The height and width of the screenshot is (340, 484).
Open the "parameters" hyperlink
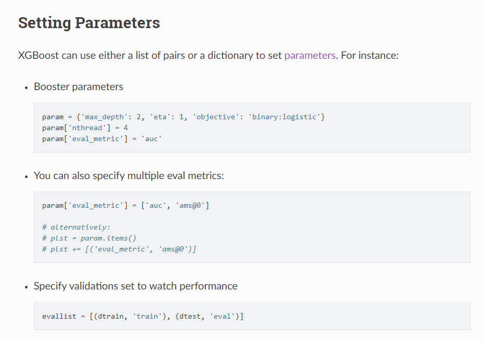[310, 55]
